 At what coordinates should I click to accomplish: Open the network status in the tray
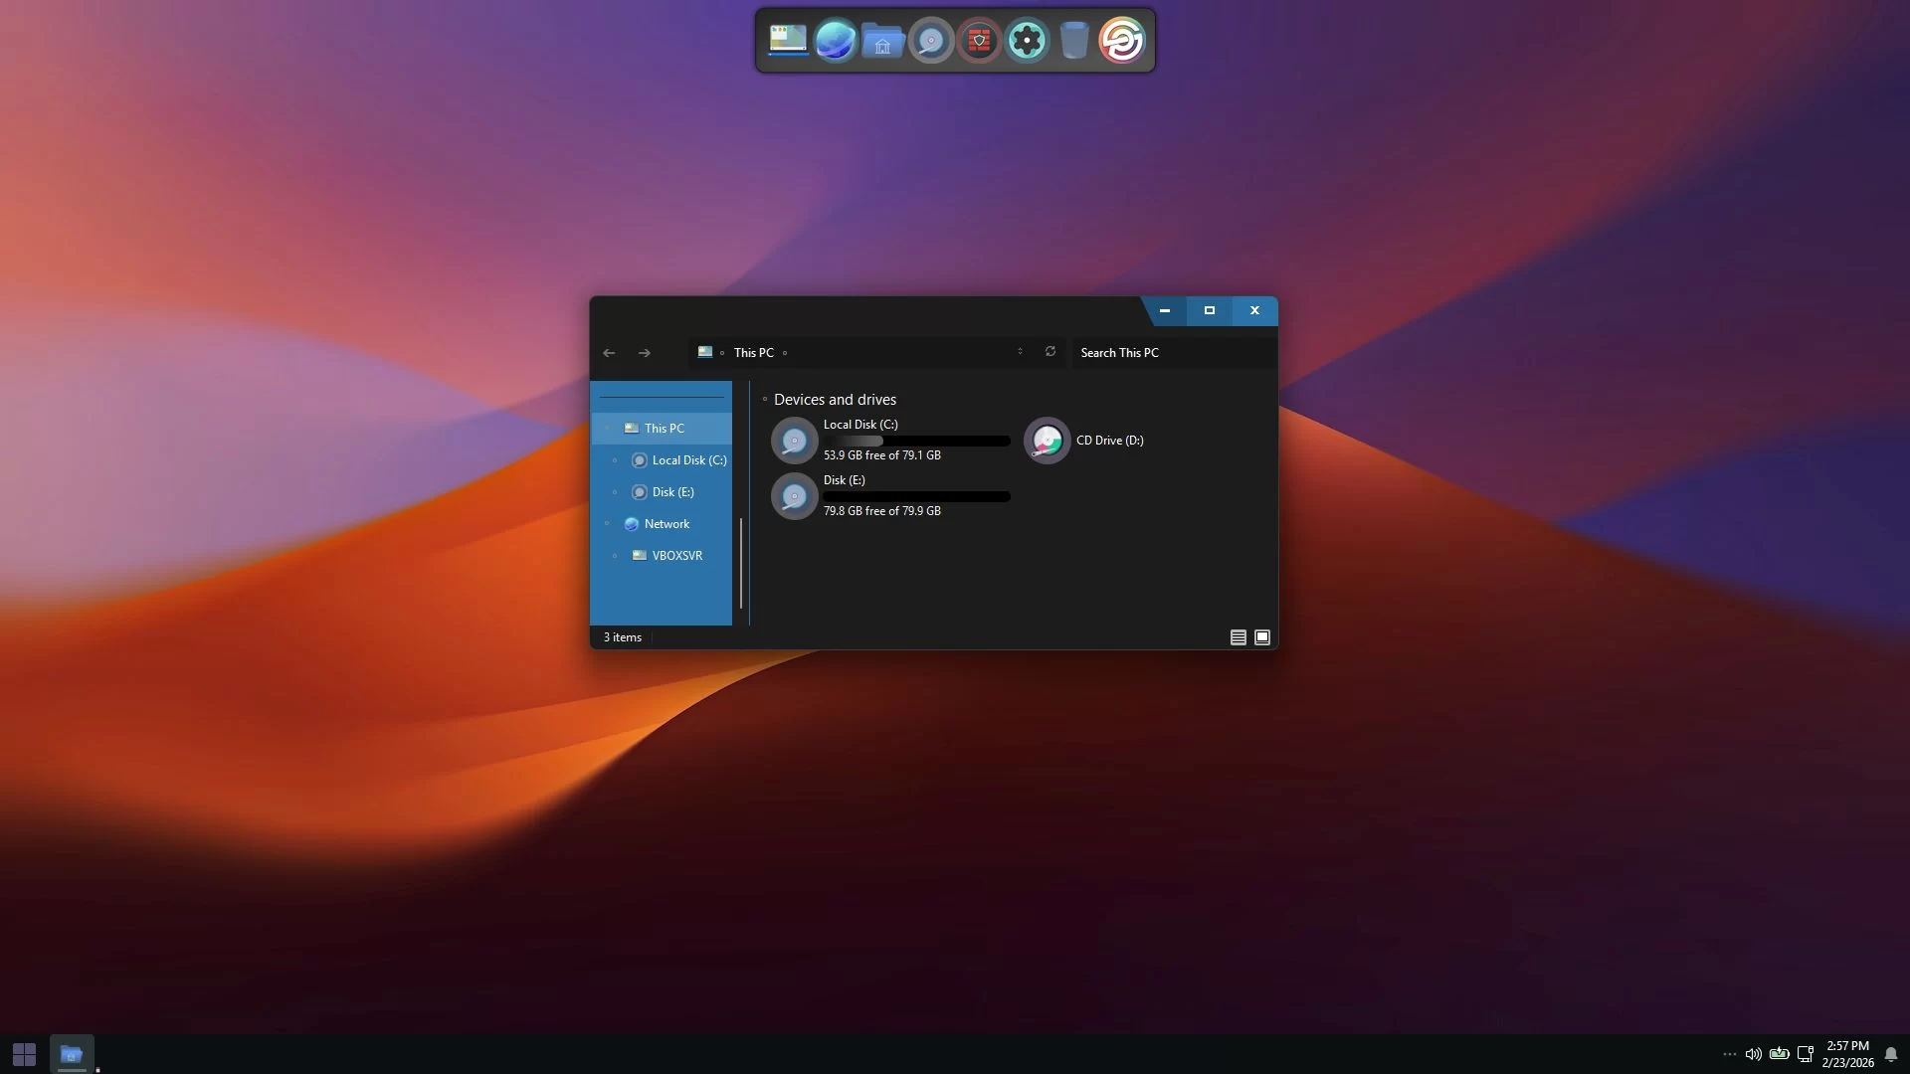click(x=1806, y=1054)
